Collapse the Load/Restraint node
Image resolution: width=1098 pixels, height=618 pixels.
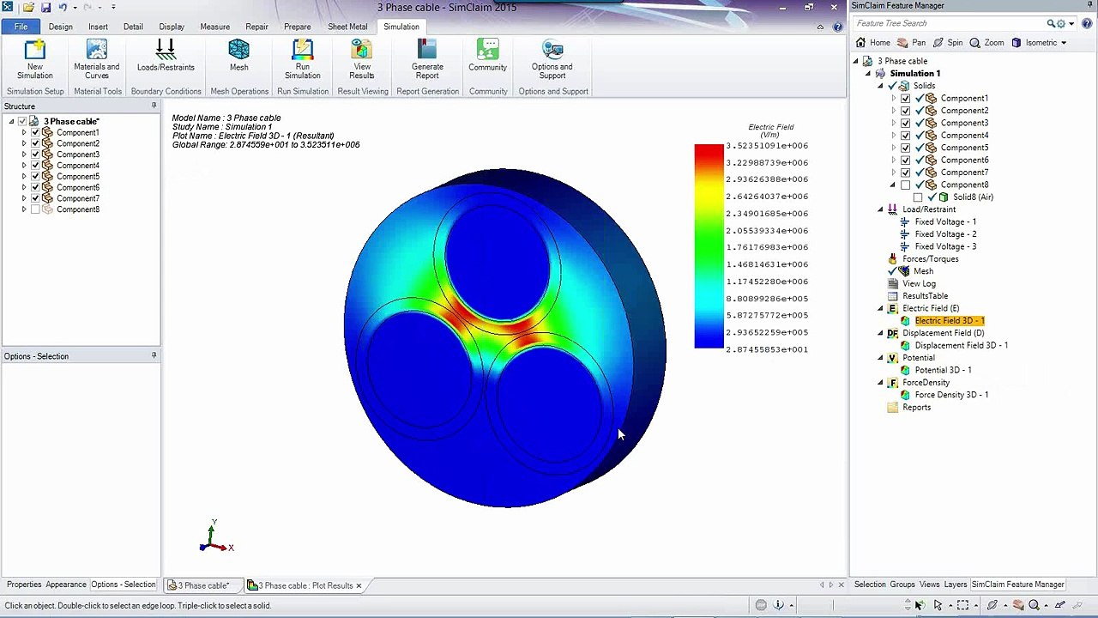[880, 209]
